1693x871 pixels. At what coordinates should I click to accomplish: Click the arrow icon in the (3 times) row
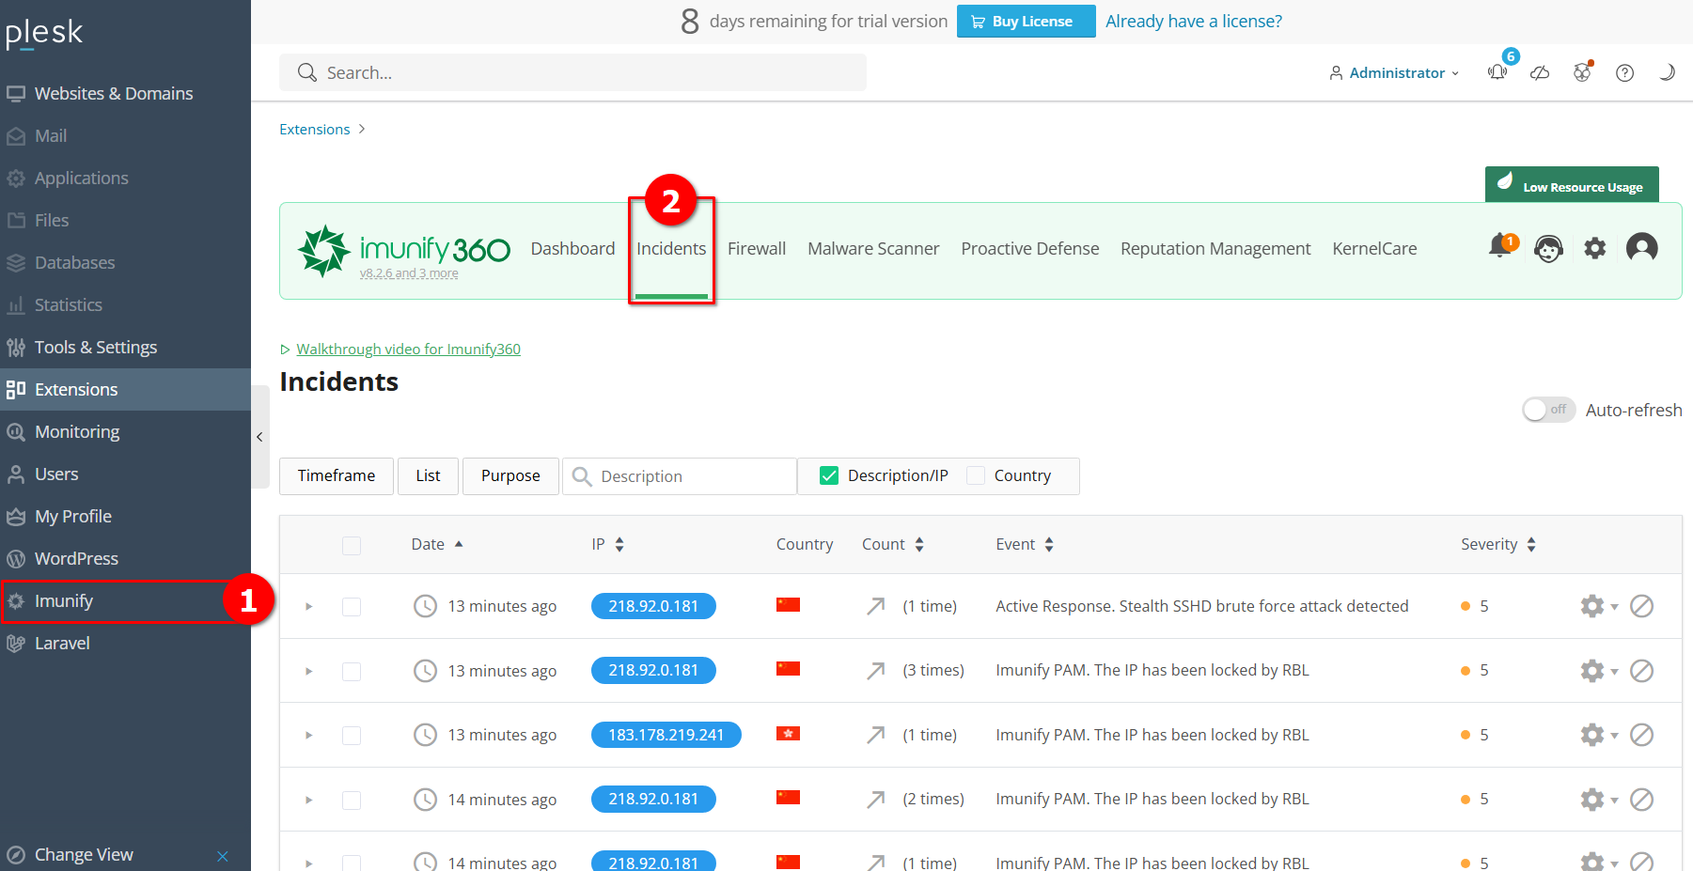[875, 670]
